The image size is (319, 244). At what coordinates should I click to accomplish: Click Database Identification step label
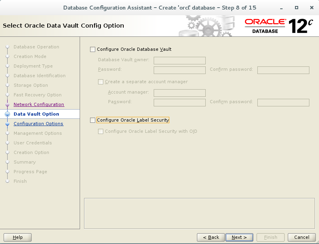(40, 76)
